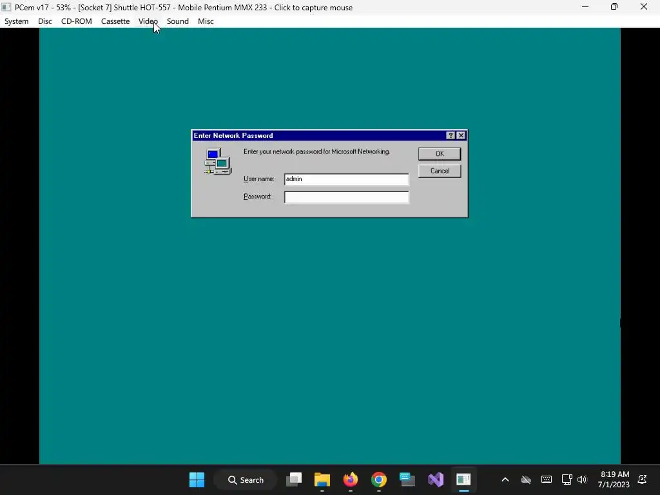Open the CD-ROM menu

76,21
